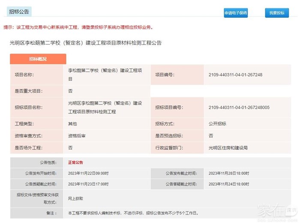Click deadline 2023年11月28日18:00时
300x223 pixels.
coord(228,173)
